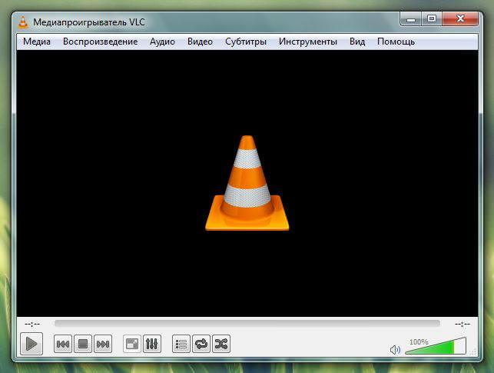
Task: Set volume on the green volume slider
Action: (436, 346)
